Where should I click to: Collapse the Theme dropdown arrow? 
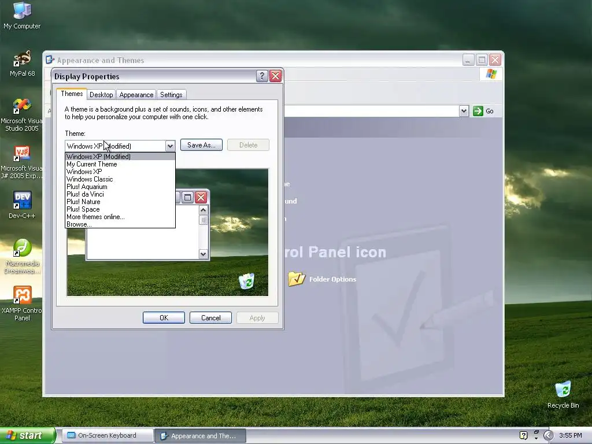(x=170, y=146)
